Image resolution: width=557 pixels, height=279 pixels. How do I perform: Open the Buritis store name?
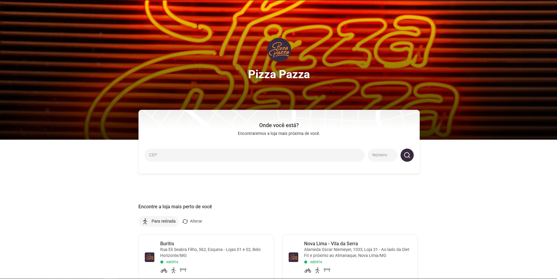[x=167, y=243]
